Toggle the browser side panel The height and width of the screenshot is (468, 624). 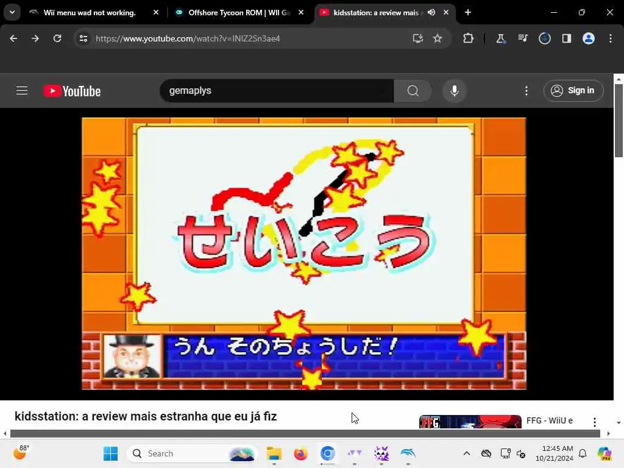click(x=566, y=38)
